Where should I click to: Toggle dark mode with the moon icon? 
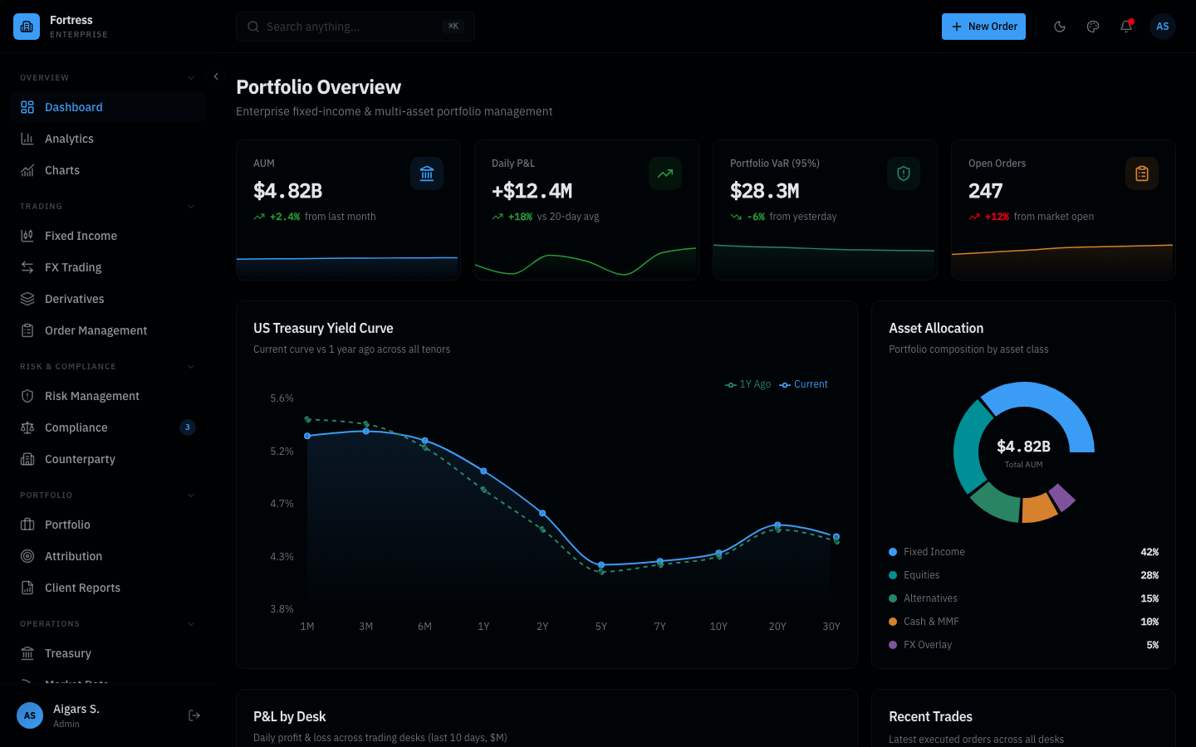(1060, 27)
